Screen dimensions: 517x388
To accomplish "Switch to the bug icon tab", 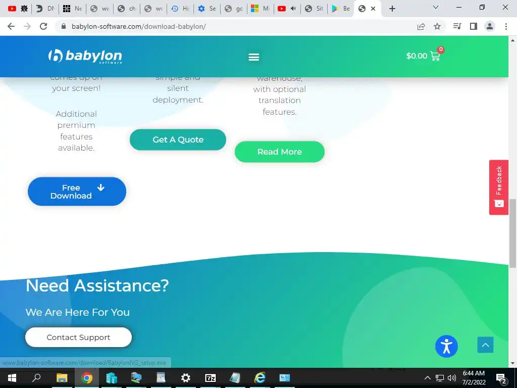I will tap(24, 9).
